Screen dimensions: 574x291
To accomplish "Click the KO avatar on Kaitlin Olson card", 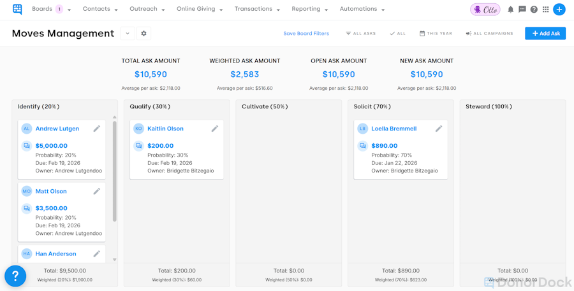I will 138,129.
